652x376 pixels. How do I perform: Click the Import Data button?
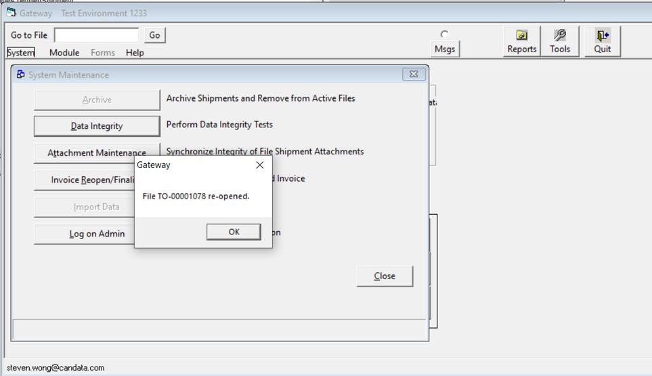pyautogui.click(x=85, y=207)
